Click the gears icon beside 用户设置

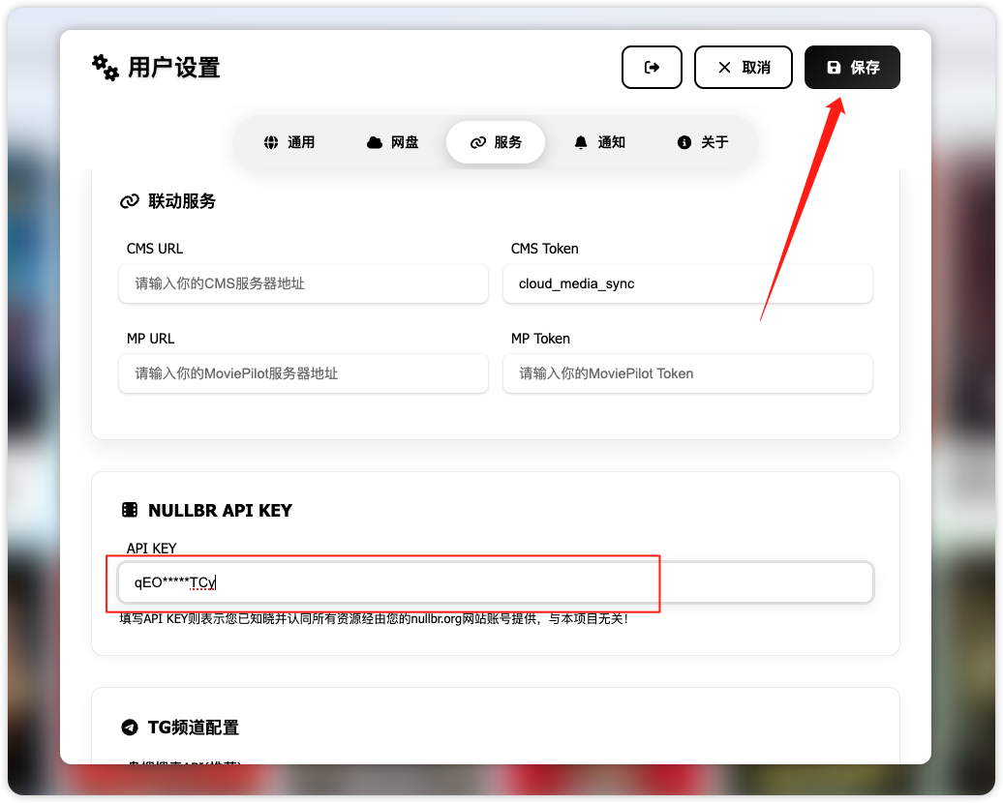(x=105, y=68)
